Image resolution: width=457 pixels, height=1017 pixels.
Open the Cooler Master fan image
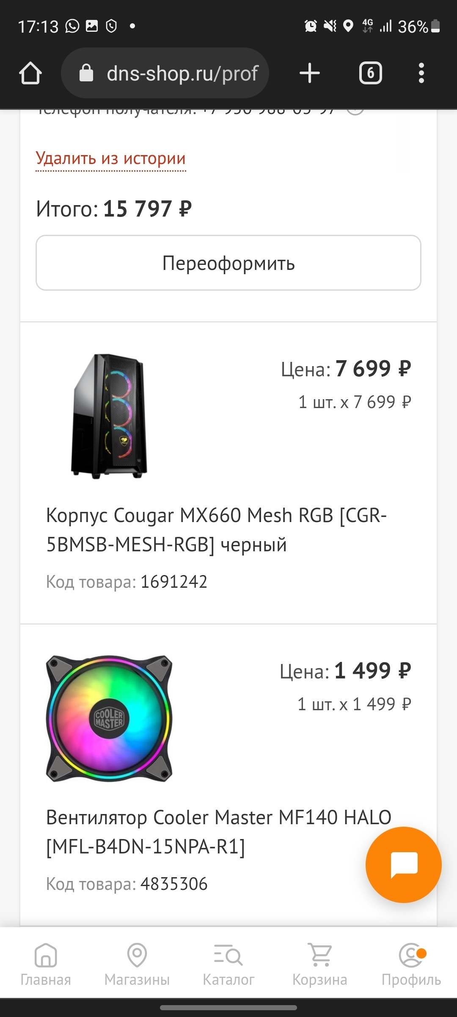pos(109,719)
